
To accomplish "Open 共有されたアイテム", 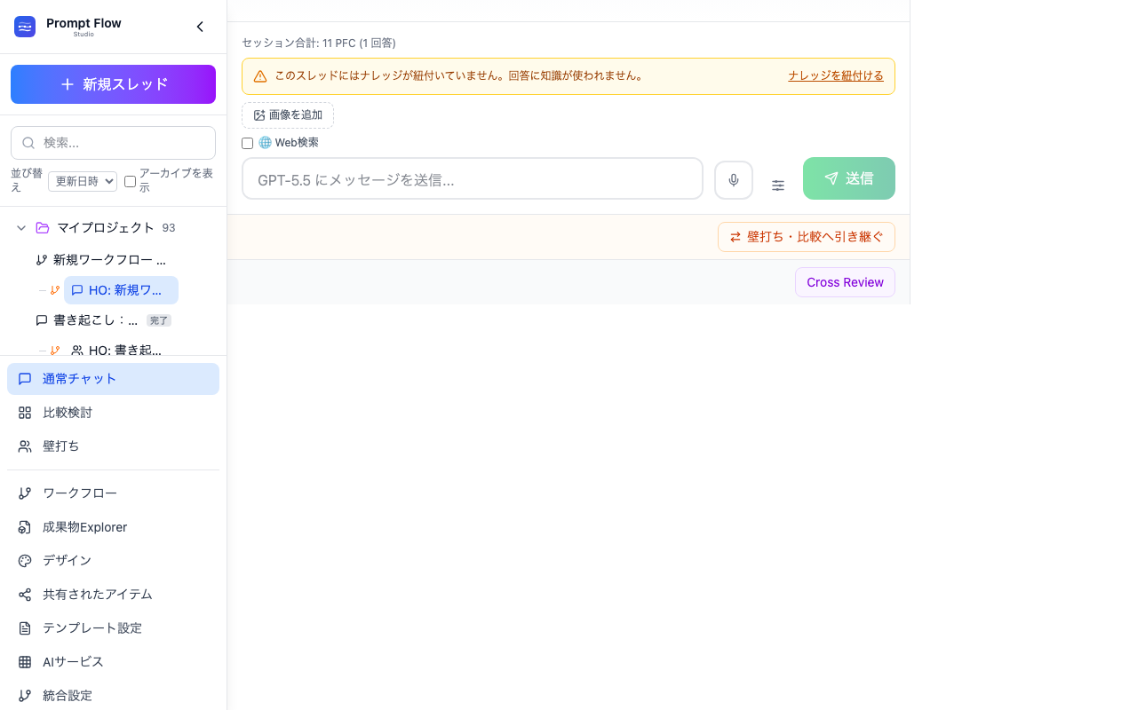I will click(x=113, y=595).
